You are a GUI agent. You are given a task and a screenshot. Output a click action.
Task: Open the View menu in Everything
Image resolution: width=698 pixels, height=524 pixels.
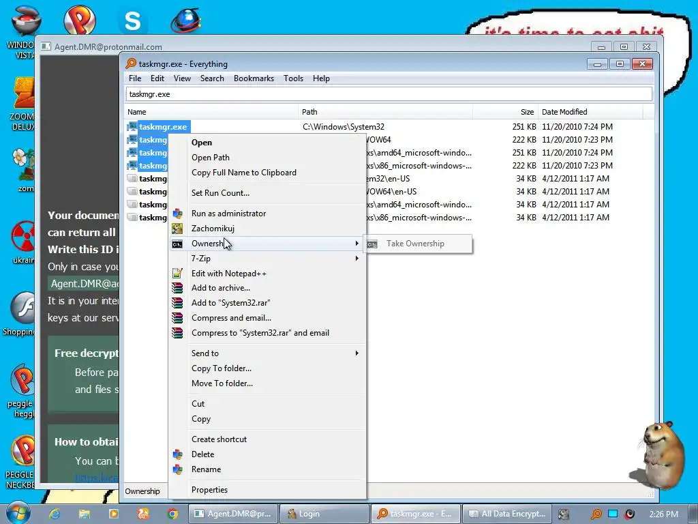pos(182,78)
